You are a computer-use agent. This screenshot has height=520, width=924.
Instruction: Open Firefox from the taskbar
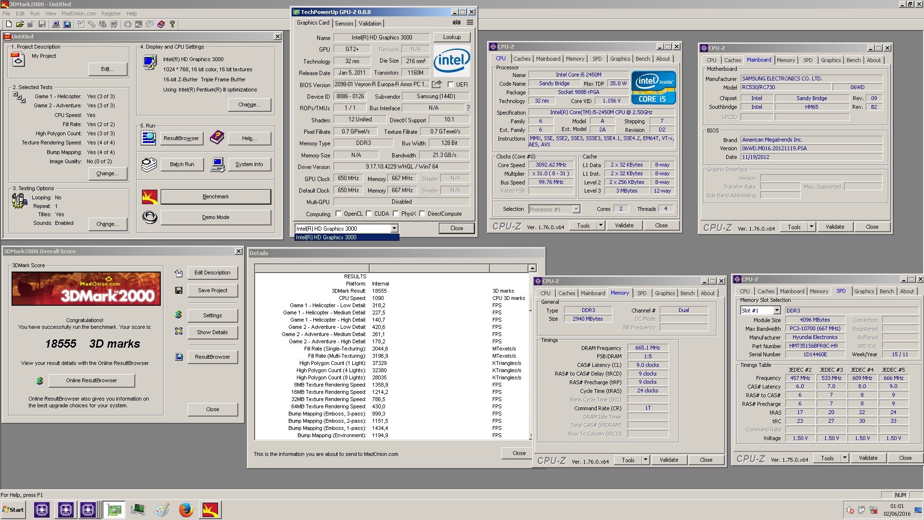pos(186,509)
